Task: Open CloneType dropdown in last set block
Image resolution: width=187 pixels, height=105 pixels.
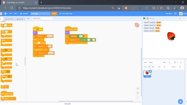Action: click(x=41, y=53)
